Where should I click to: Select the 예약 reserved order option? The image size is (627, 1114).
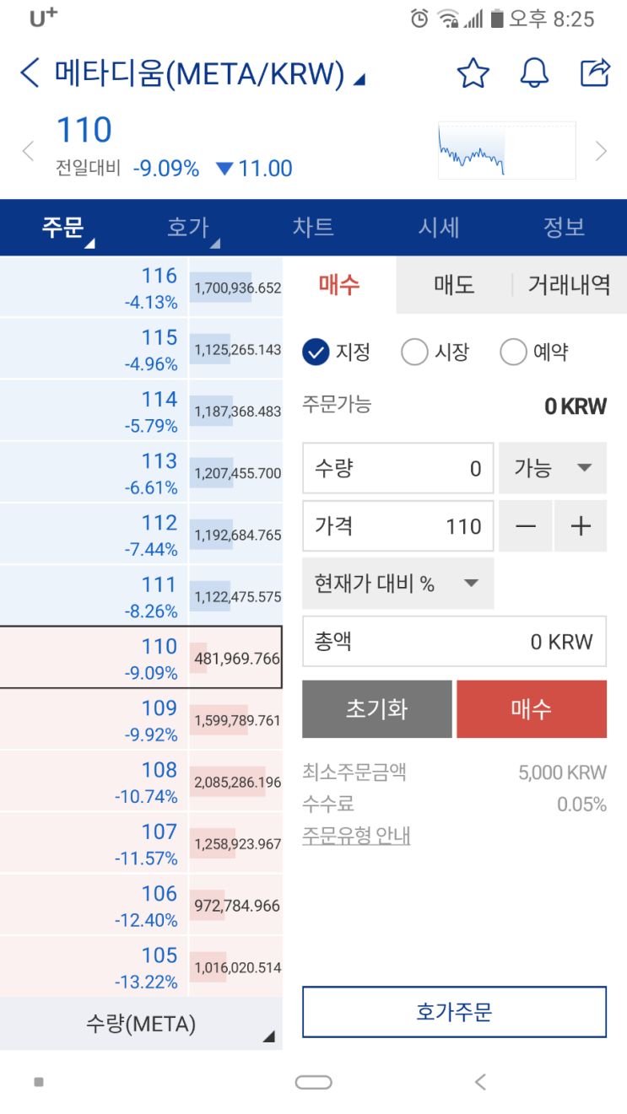[533, 352]
